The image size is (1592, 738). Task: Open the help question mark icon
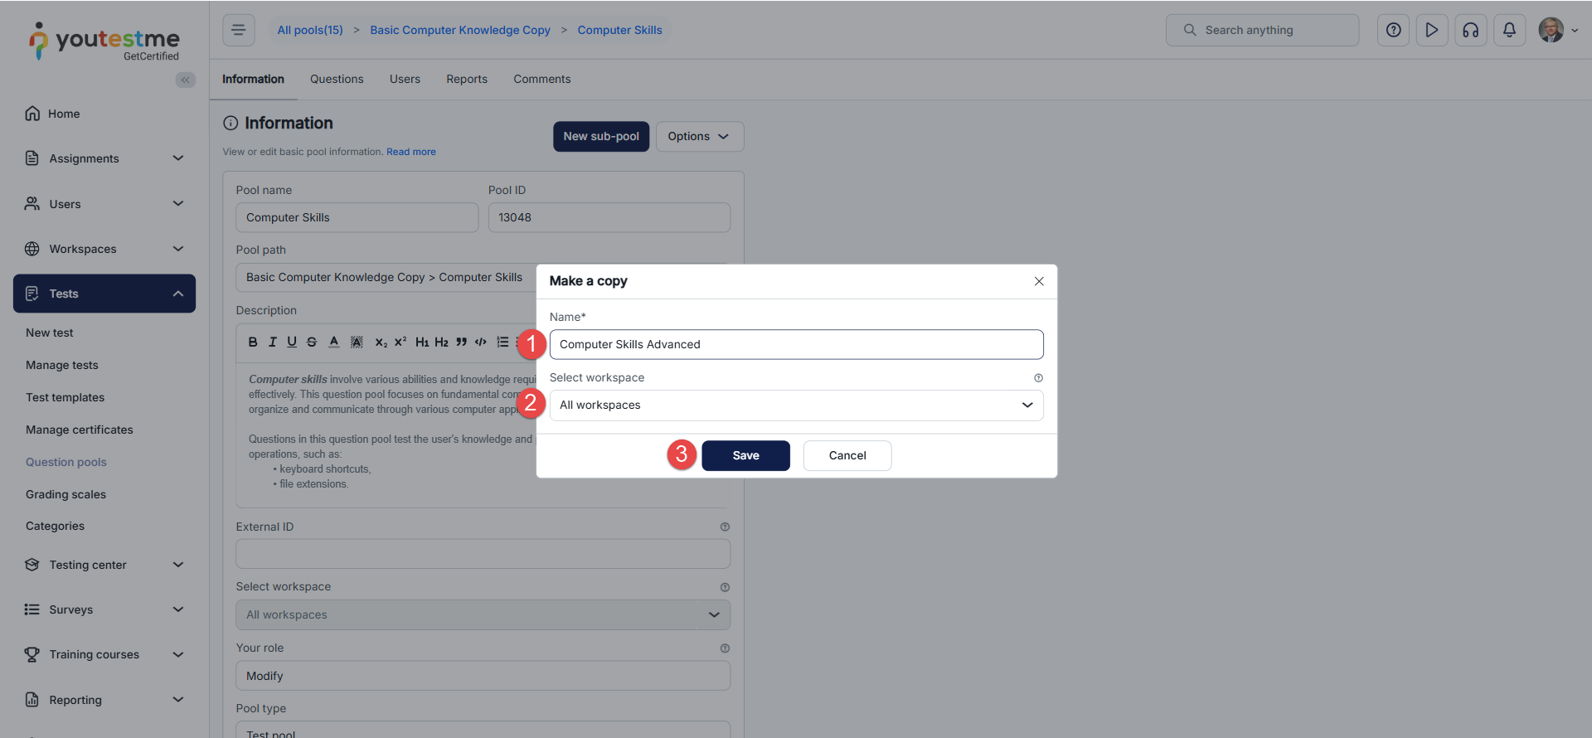tap(1393, 31)
